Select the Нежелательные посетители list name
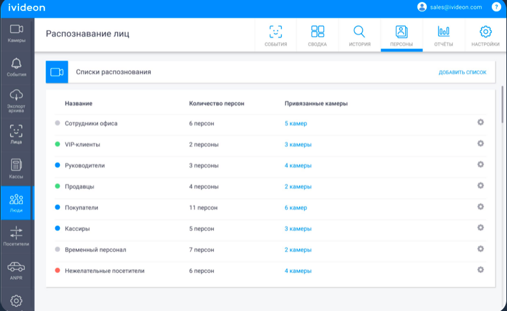This screenshot has width=507, height=311. pos(105,271)
